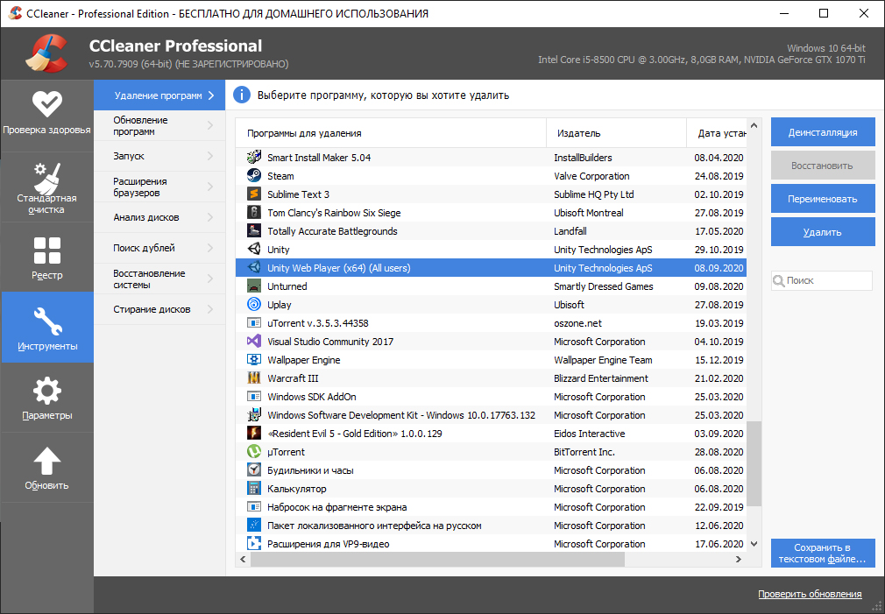Viewport: 885px width, 614px height.
Task: Click the Проверить обновления link
Action: point(810,594)
